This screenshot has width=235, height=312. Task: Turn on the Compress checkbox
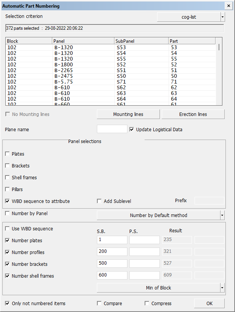[147, 304]
